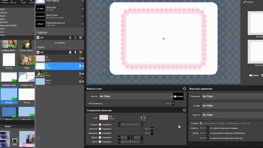Click the Масштаб follow slider
This screenshot has width=263, height=148.
pyautogui.click(x=131, y=129)
